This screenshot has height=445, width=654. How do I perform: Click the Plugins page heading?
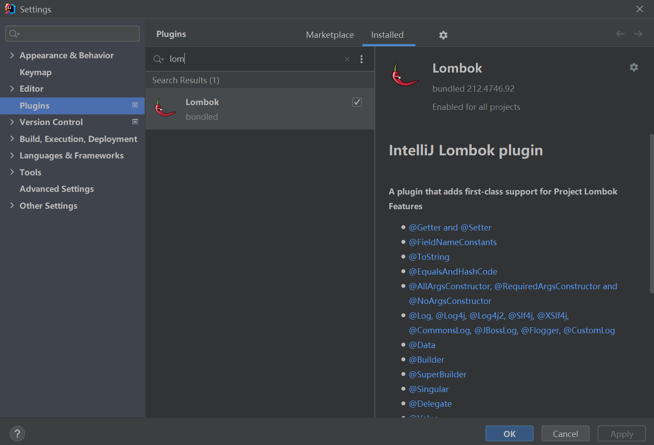click(x=171, y=34)
